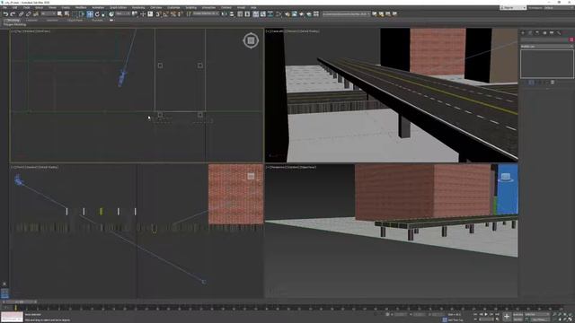Select the Unlink Selection tool
This screenshot has width=575, height=323.
tap(28, 14)
